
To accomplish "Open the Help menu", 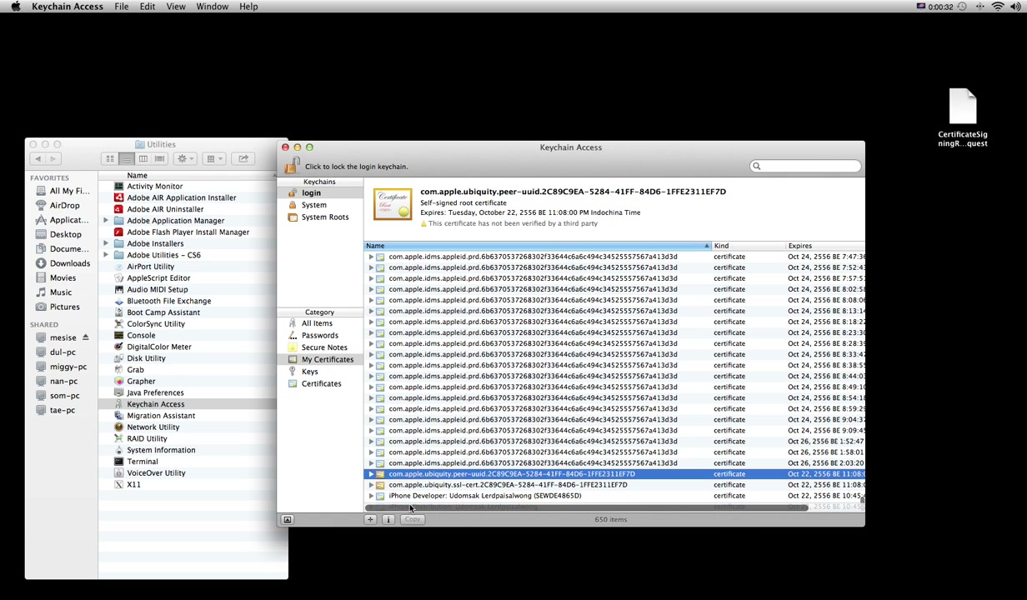I will pos(248,7).
